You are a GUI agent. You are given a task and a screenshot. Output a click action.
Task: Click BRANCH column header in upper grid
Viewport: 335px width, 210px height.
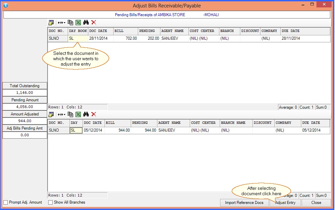coord(230,31)
